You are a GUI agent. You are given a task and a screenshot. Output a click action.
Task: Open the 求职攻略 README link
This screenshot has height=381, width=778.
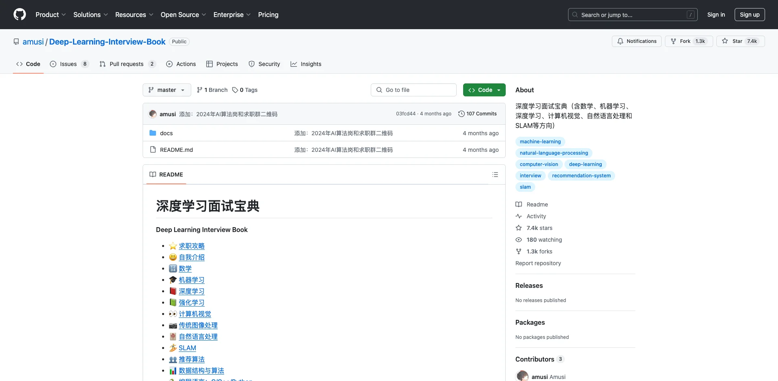tap(192, 246)
